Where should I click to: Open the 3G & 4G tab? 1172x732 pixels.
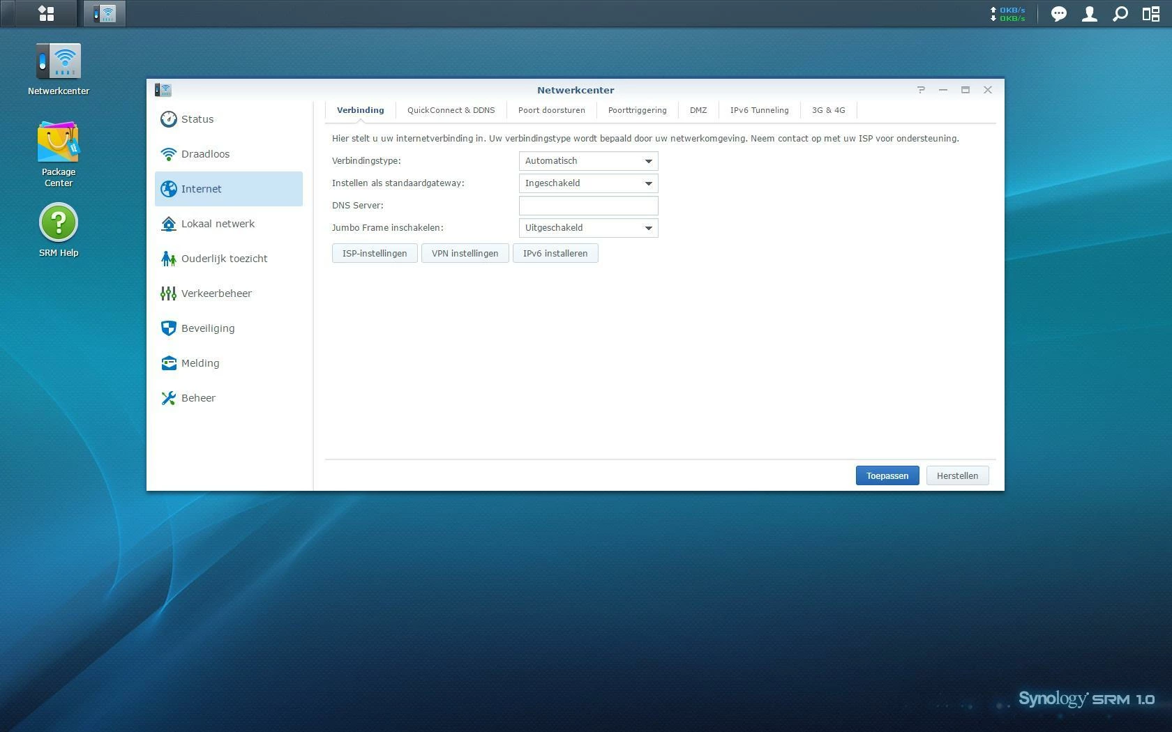[x=828, y=110]
